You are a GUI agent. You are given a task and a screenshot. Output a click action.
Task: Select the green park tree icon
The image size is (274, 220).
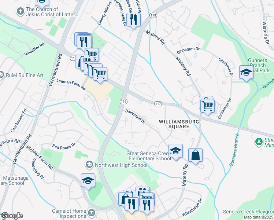coord(259,142)
